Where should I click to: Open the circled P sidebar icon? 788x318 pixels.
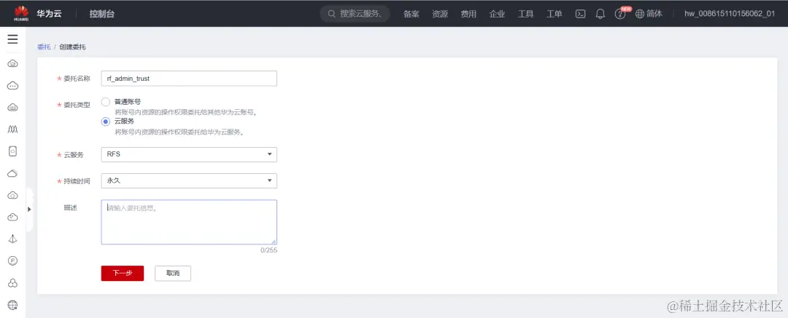(x=13, y=261)
